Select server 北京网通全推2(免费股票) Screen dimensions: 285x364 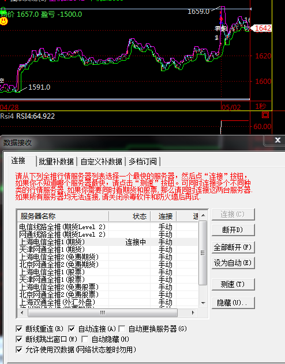point(59,295)
